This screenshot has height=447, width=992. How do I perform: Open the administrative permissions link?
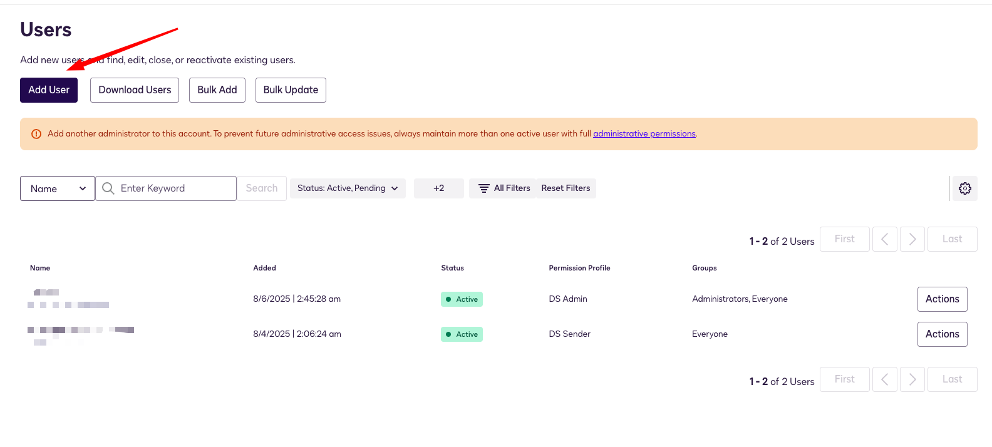click(644, 134)
